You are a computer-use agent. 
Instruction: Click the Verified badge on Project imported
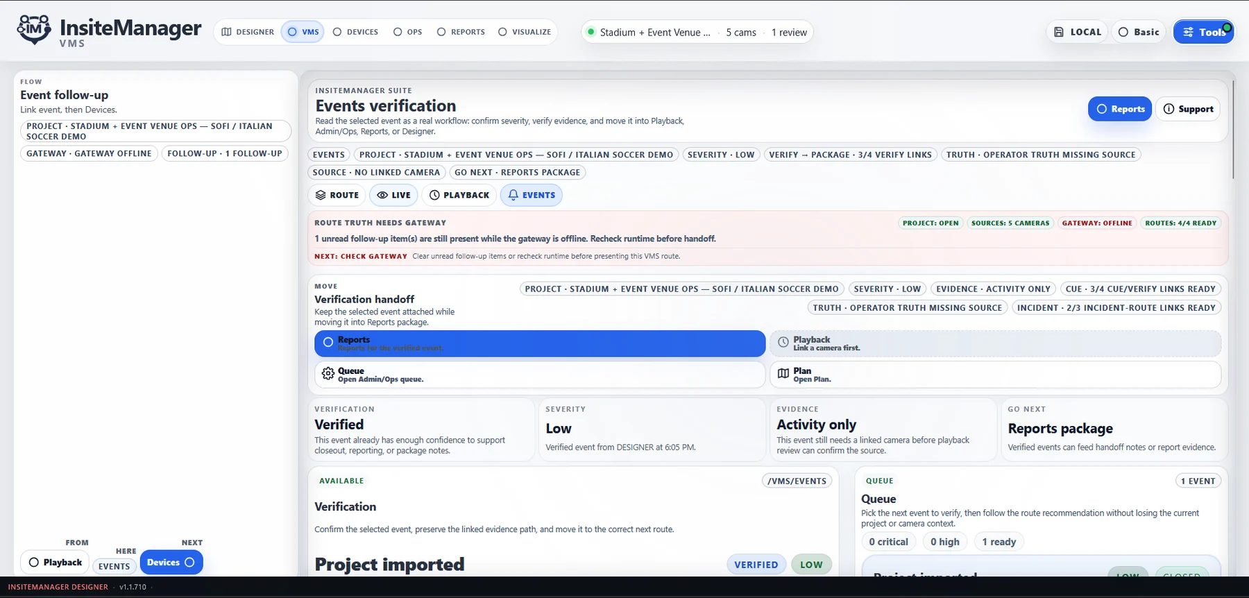pyautogui.click(x=756, y=565)
